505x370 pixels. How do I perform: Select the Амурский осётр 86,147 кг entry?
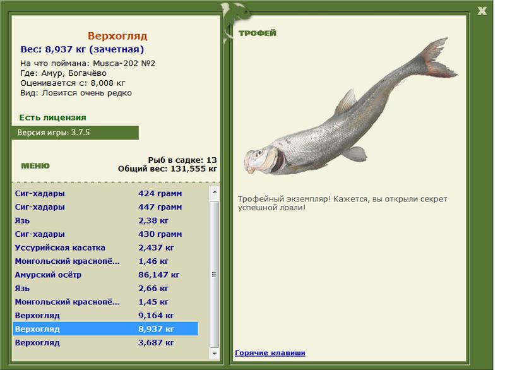pos(105,275)
